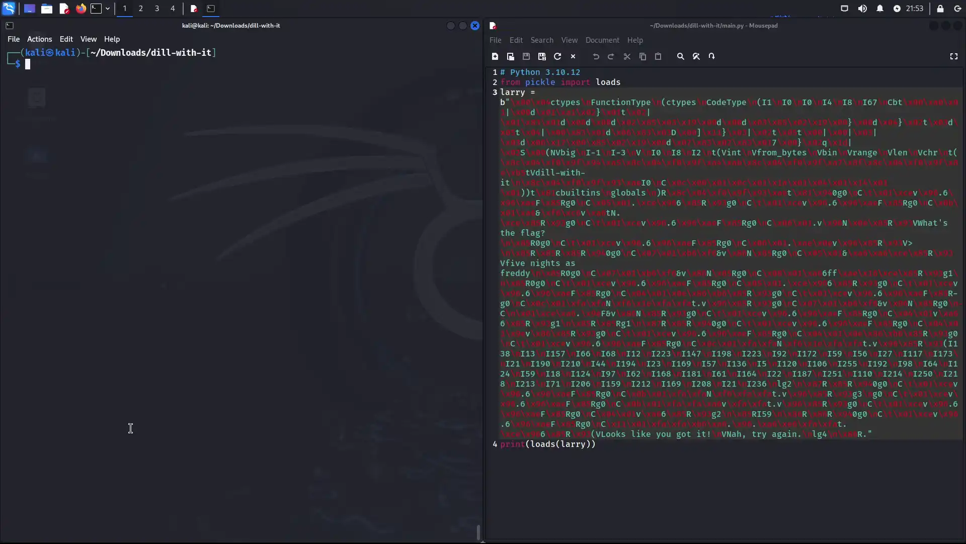Open the terminal Actions menu
The width and height of the screenshot is (966, 544).
(x=40, y=39)
